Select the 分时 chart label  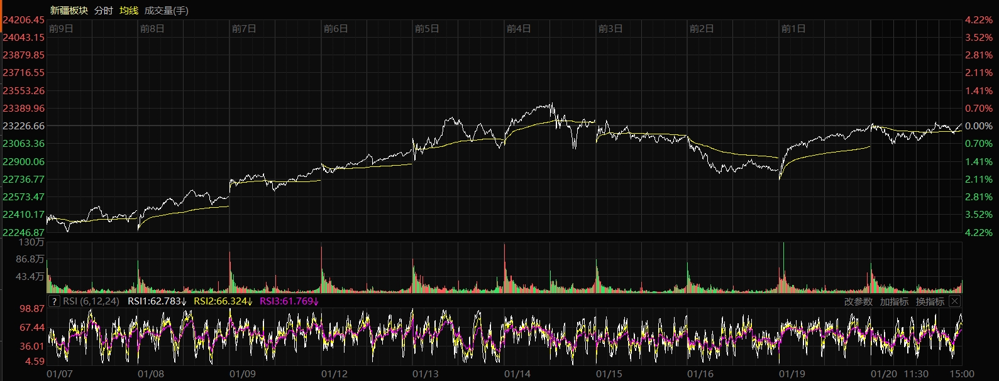(104, 11)
